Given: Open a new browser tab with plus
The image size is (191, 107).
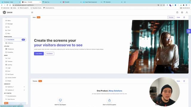Looking at the screenshot, I should 125,2.
